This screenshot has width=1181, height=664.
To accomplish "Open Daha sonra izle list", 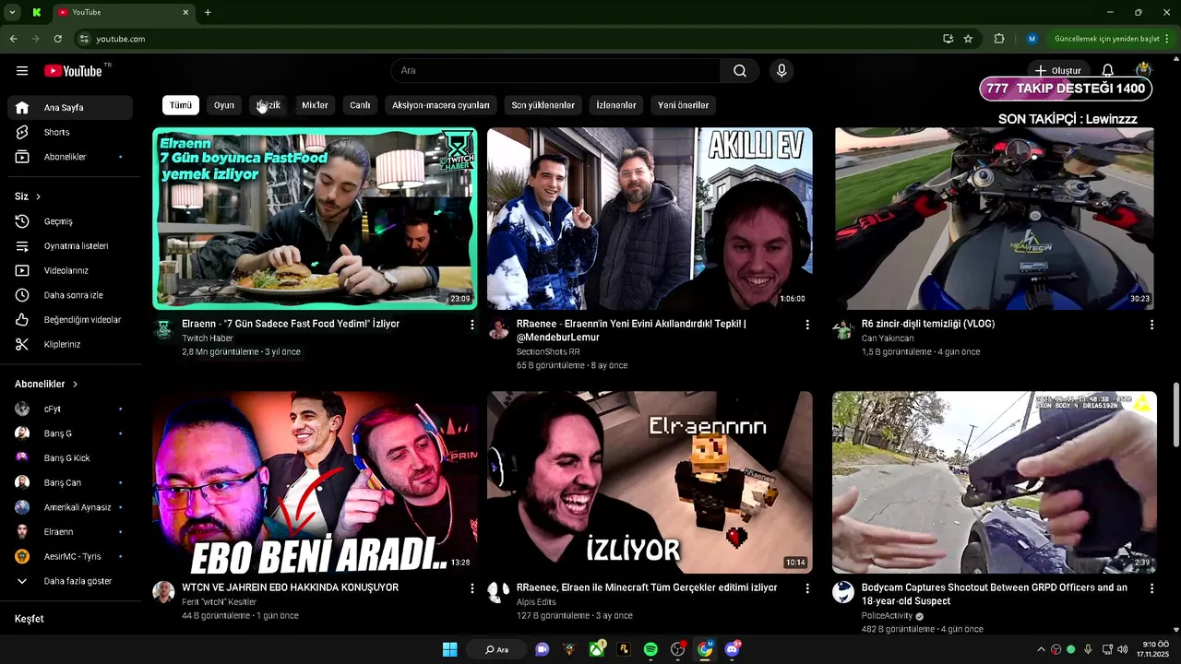I will tap(70, 295).
